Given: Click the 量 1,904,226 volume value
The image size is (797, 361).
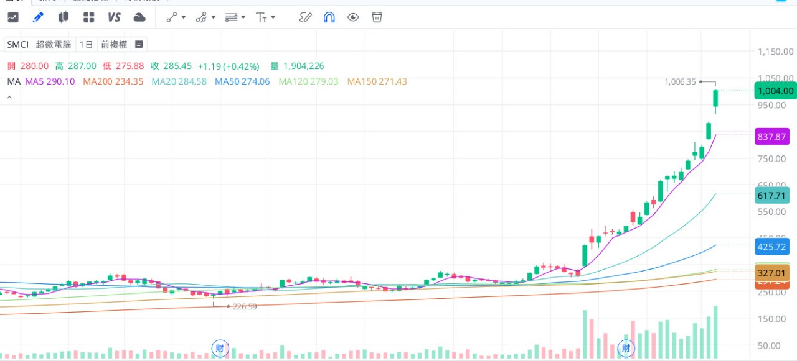Looking at the screenshot, I should 297,66.
